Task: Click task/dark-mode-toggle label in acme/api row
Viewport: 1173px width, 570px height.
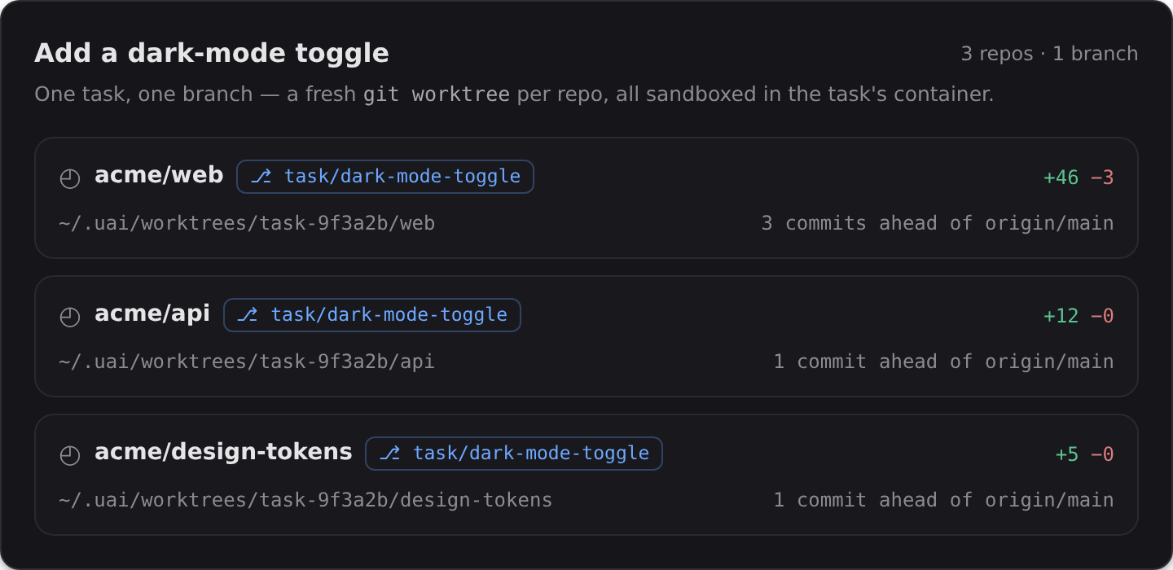Action: pyautogui.click(x=389, y=315)
